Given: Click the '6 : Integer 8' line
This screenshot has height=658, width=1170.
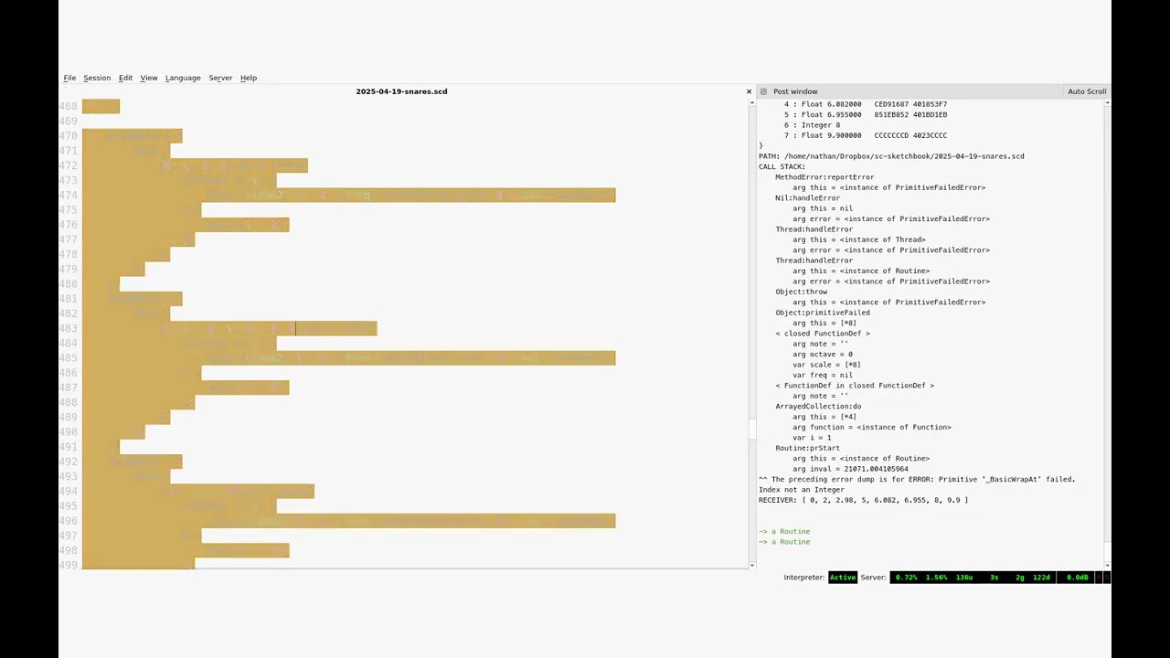Looking at the screenshot, I should pyautogui.click(x=812, y=125).
